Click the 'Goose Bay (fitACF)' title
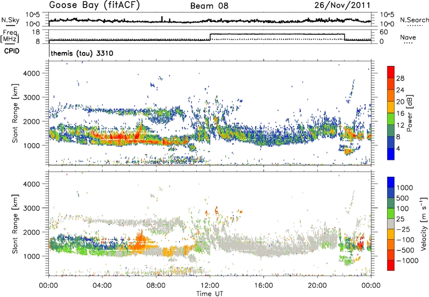The height and width of the screenshot is (297, 429). point(94,5)
